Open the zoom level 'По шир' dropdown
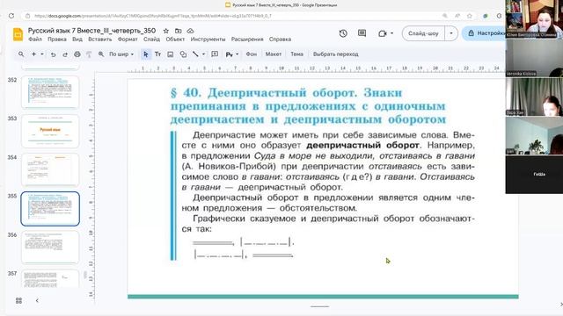Screen dimensions: 563x316 121,54
